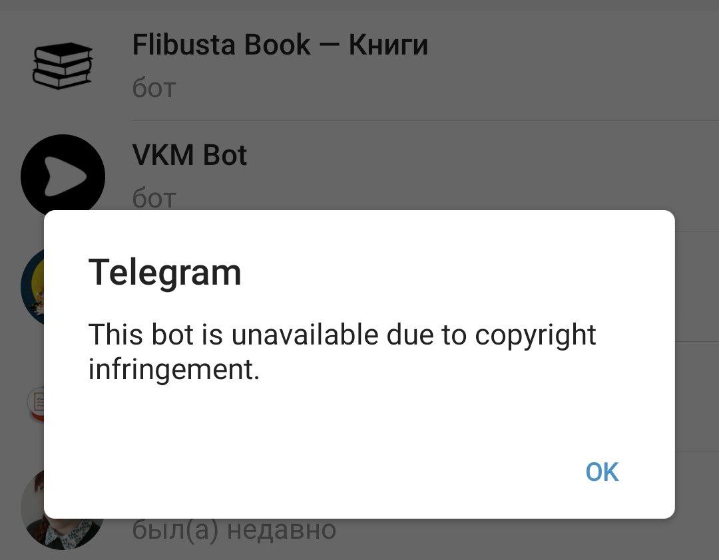Click the 'This bot is unavailable' message line
Screen dimensions: 719x560
[342, 335]
